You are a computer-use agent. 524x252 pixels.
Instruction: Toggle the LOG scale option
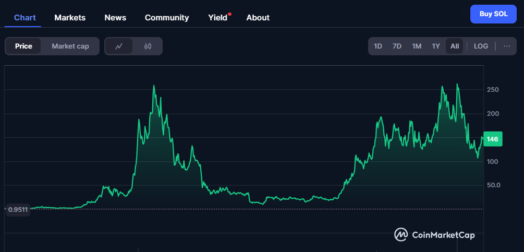[x=481, y=46]
